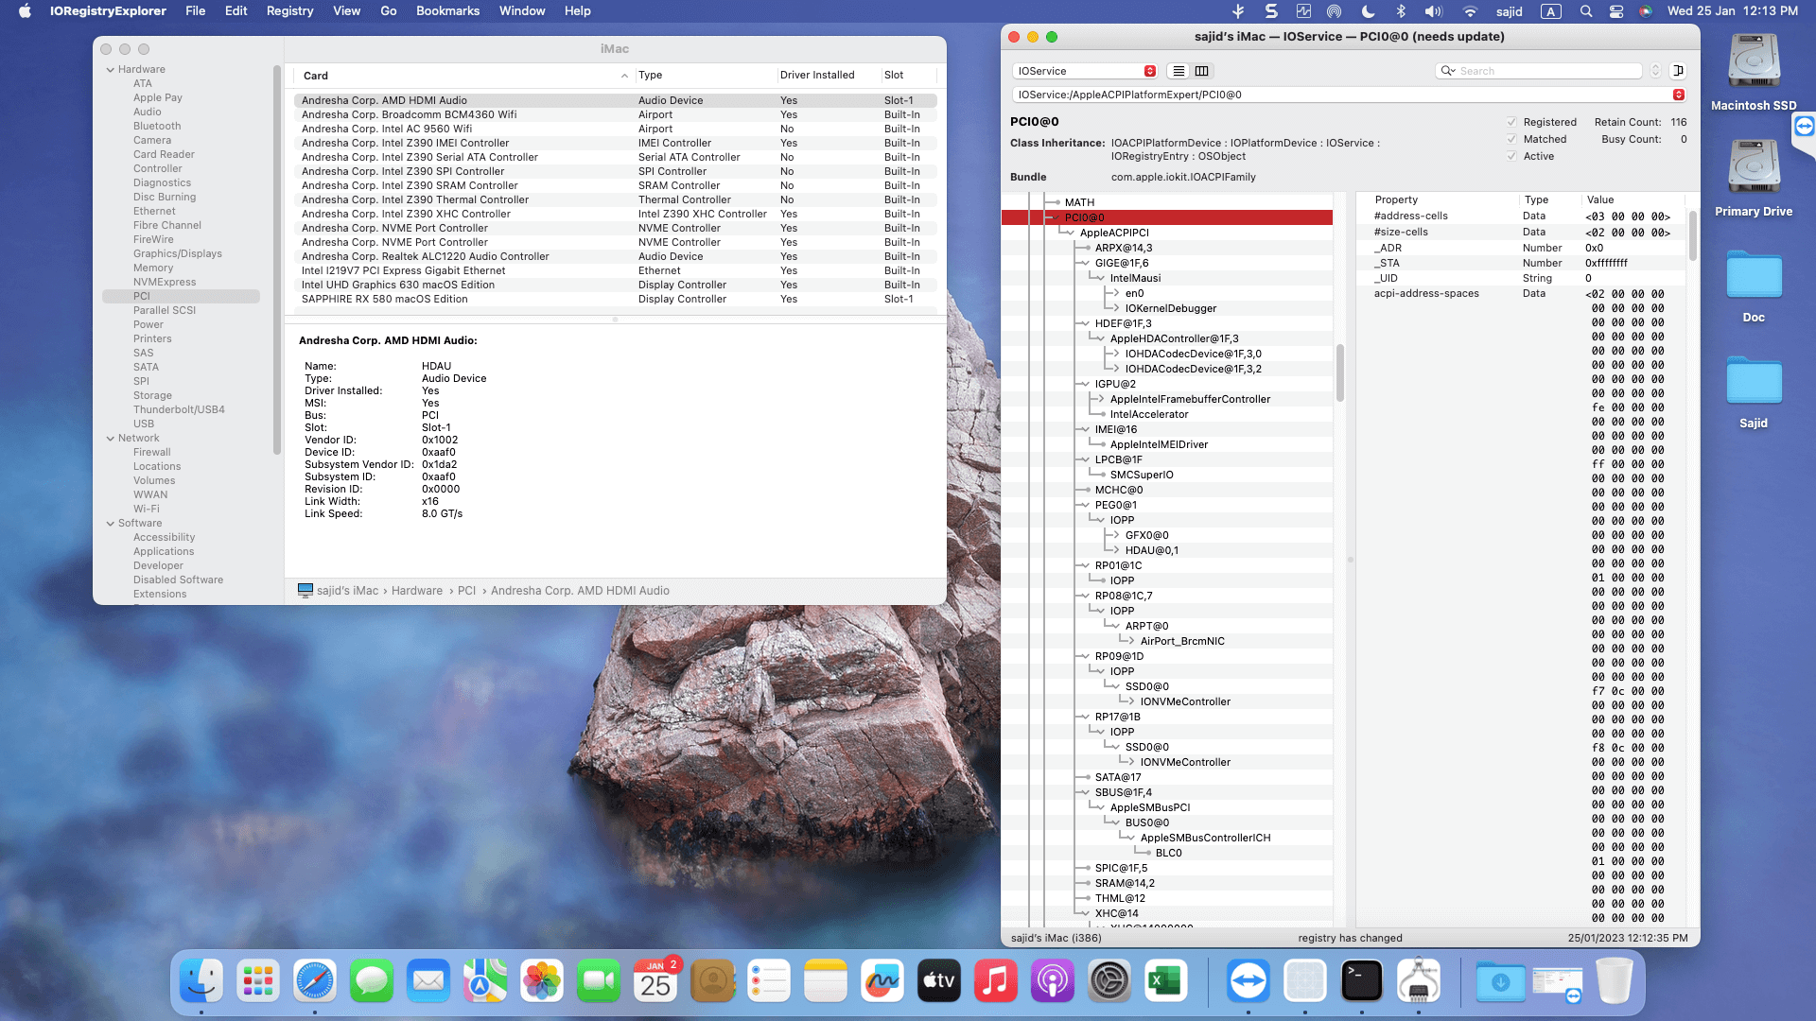Image resolution: width=1816 pixels, height=1021 pixels.
Task: Open the Mail app in Dock
Action: [x=428, y=981]
